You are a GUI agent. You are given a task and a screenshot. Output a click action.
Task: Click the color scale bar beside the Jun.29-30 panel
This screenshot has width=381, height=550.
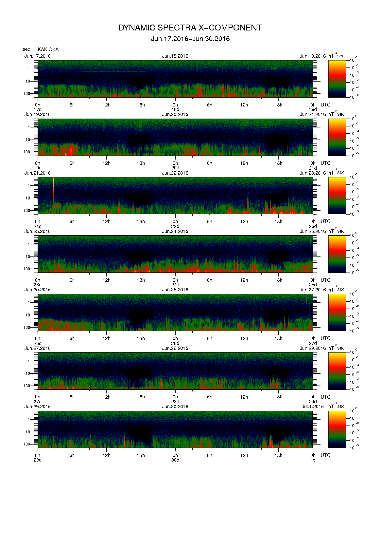pos(337,429)
